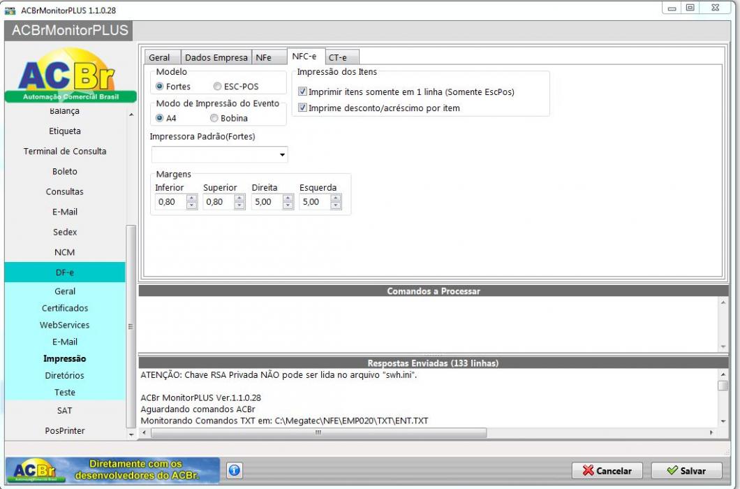Open the NFe tab
This screenshot has width=740, height=489.
[269, 57]
